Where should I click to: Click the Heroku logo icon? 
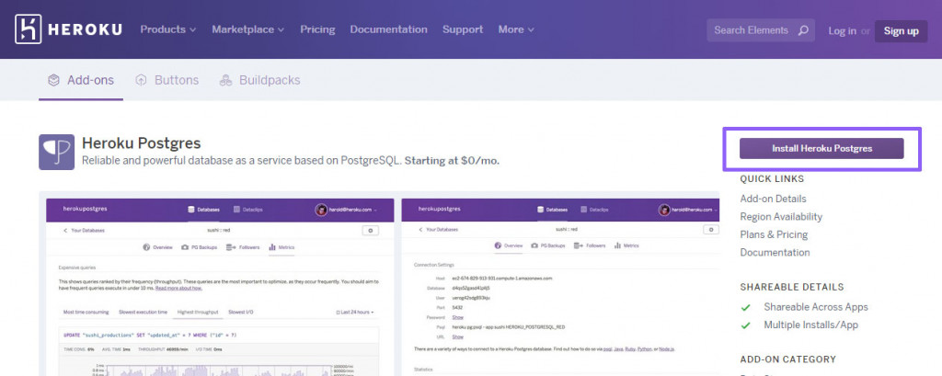pos(29,29)
